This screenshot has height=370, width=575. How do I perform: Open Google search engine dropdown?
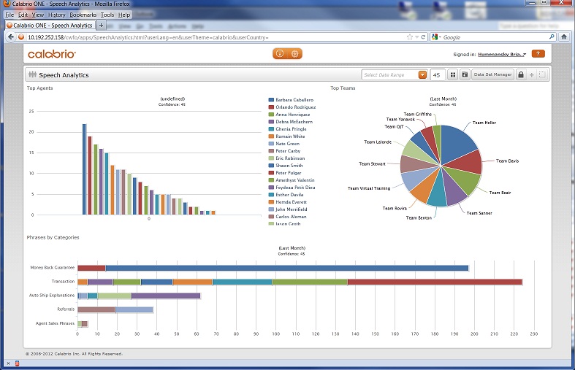(x=436, y=37)
